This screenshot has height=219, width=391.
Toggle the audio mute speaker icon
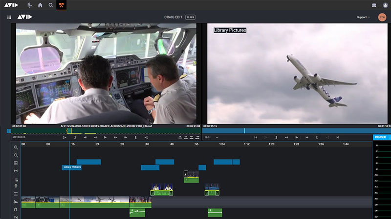16,217
